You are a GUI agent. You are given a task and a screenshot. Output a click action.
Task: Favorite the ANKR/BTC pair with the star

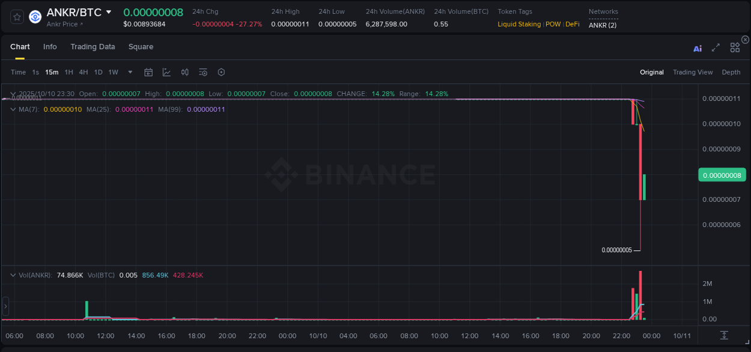pos(17,17)
